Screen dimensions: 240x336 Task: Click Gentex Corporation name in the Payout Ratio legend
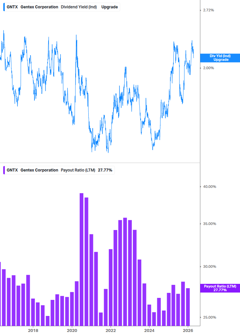click(x=39, y=170)
